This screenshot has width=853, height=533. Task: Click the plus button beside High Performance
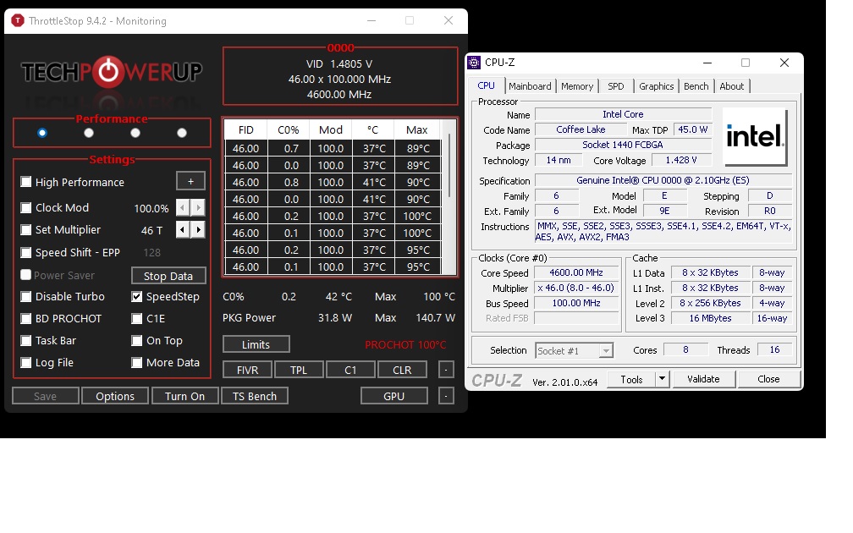click(190, 181)
